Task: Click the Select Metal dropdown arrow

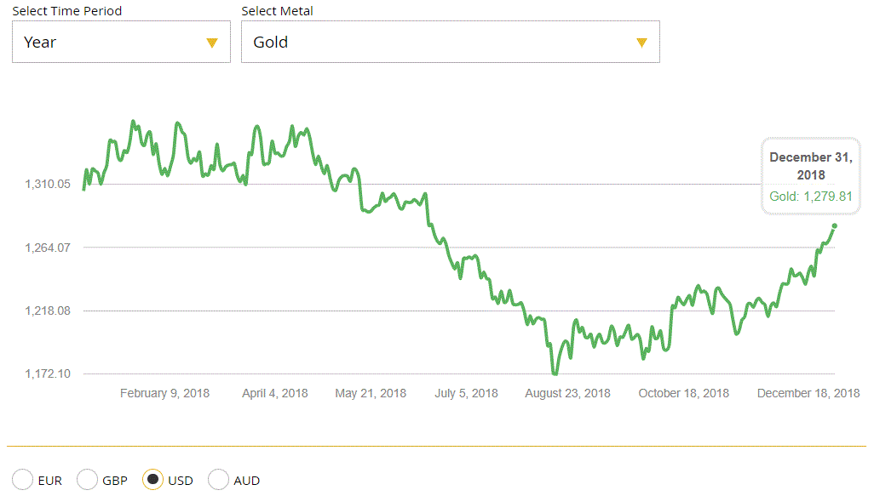Action: 641,43
